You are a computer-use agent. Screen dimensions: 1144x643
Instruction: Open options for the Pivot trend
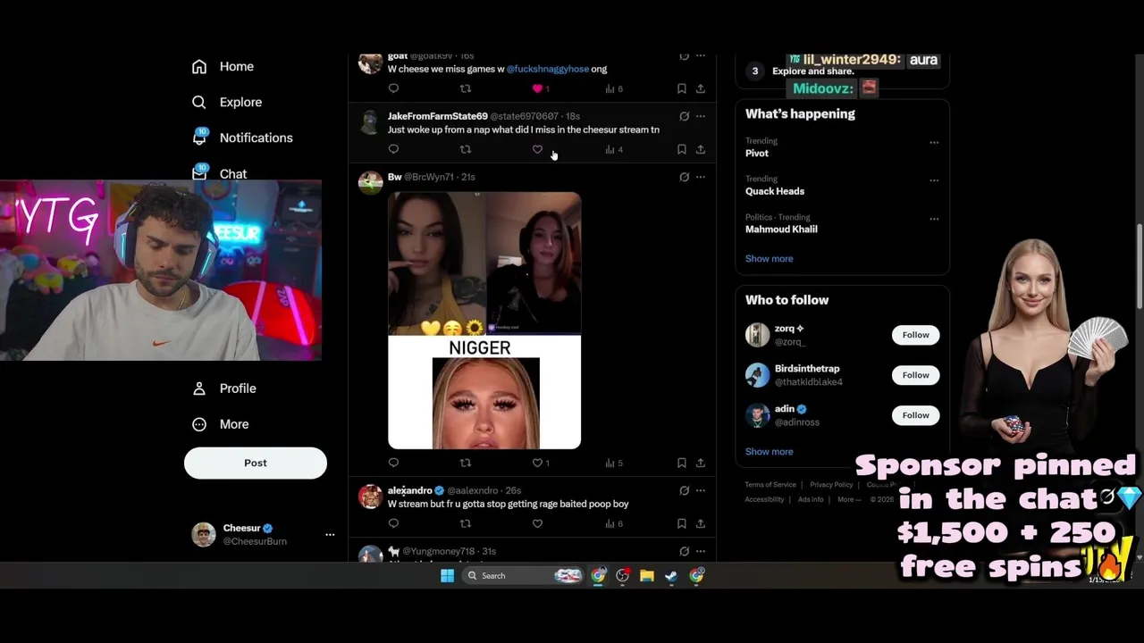point(934,142)
